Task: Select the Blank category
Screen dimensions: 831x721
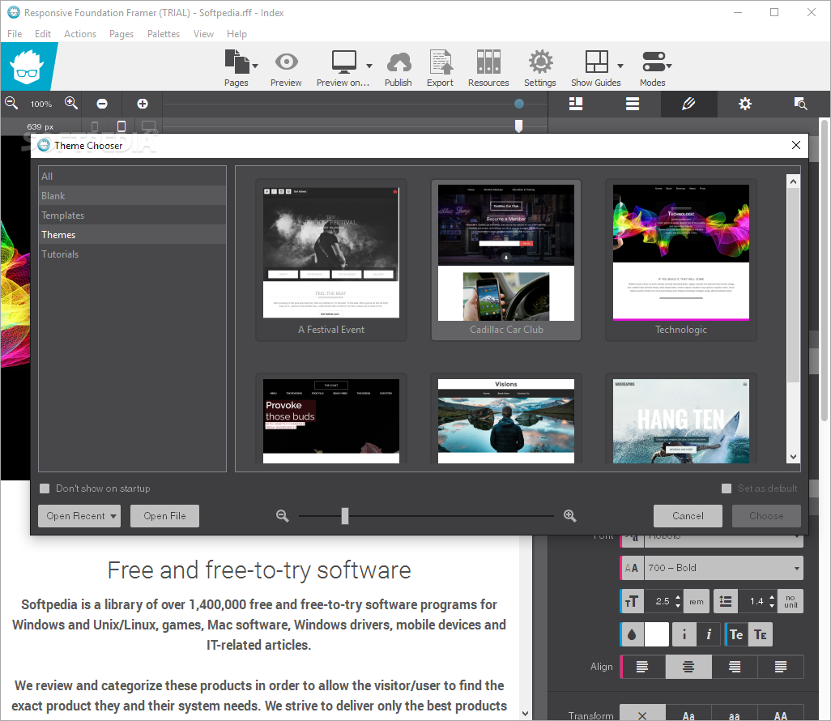Action: point(133,195)
